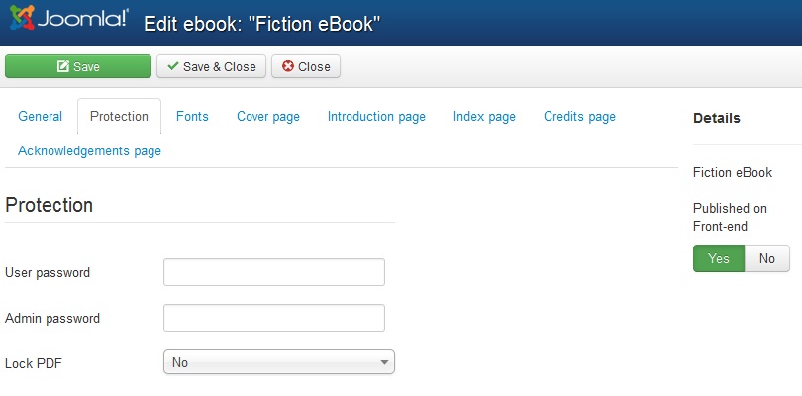Open the Lock PDF select box showing No

[x=279, y=362]
